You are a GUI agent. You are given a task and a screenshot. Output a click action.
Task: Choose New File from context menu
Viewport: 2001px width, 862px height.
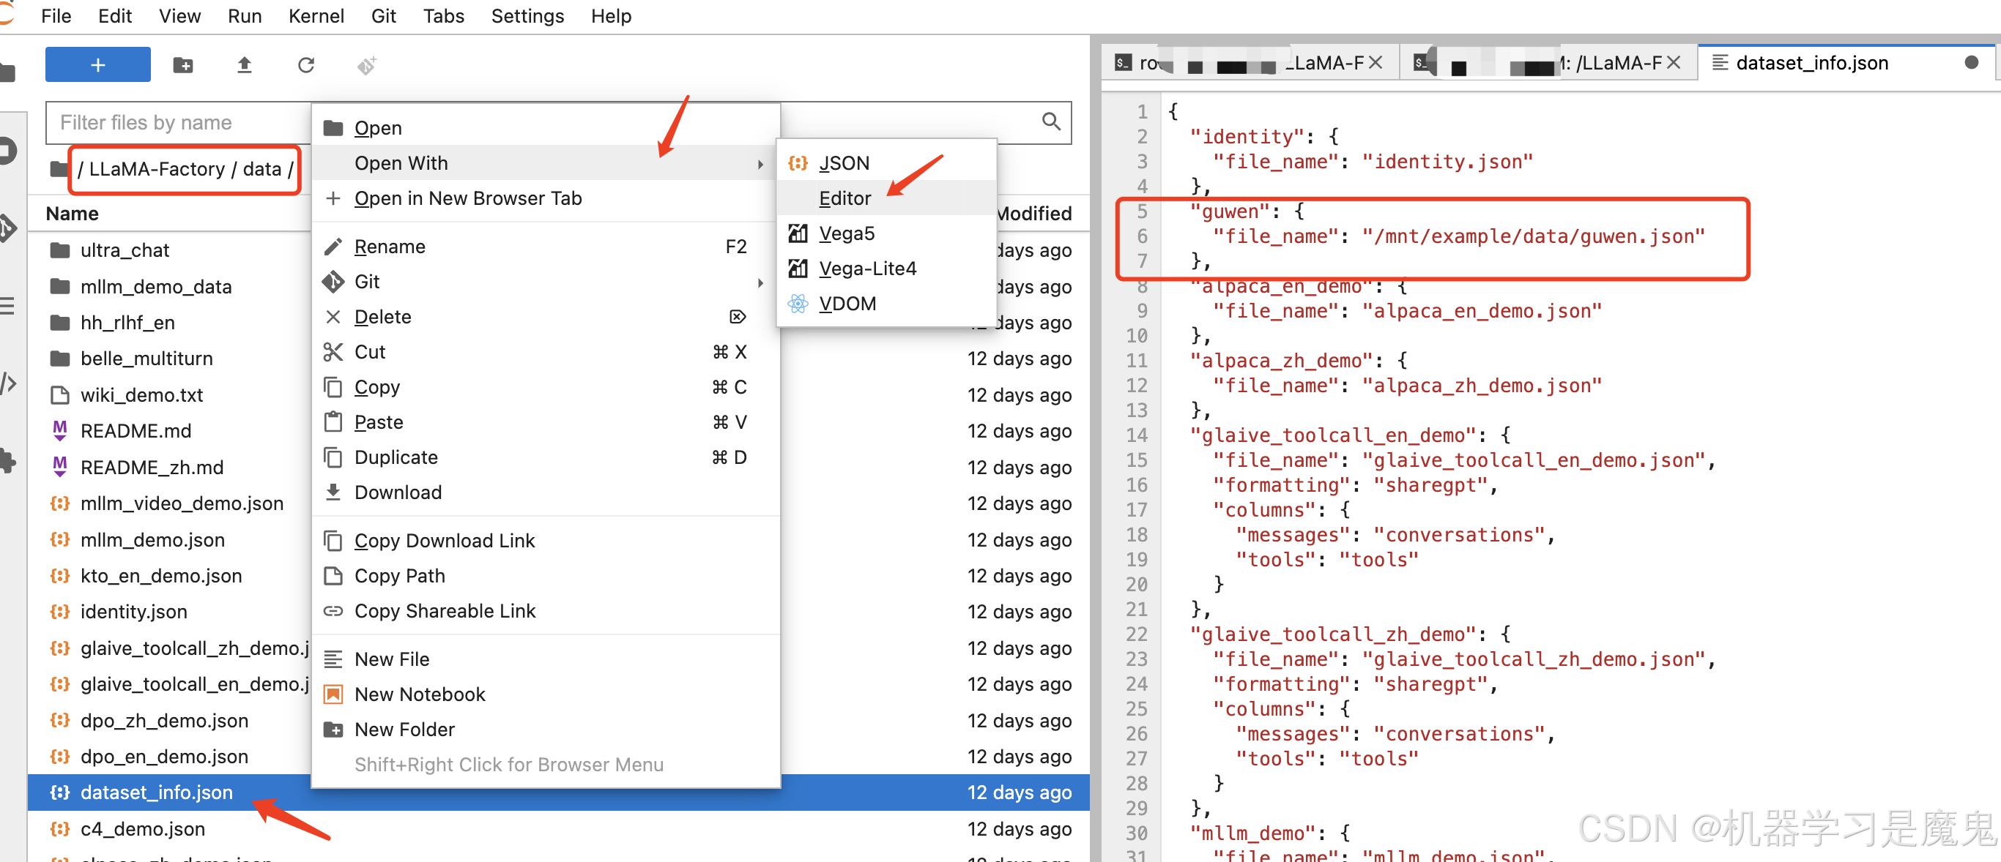tap(546, 659)
